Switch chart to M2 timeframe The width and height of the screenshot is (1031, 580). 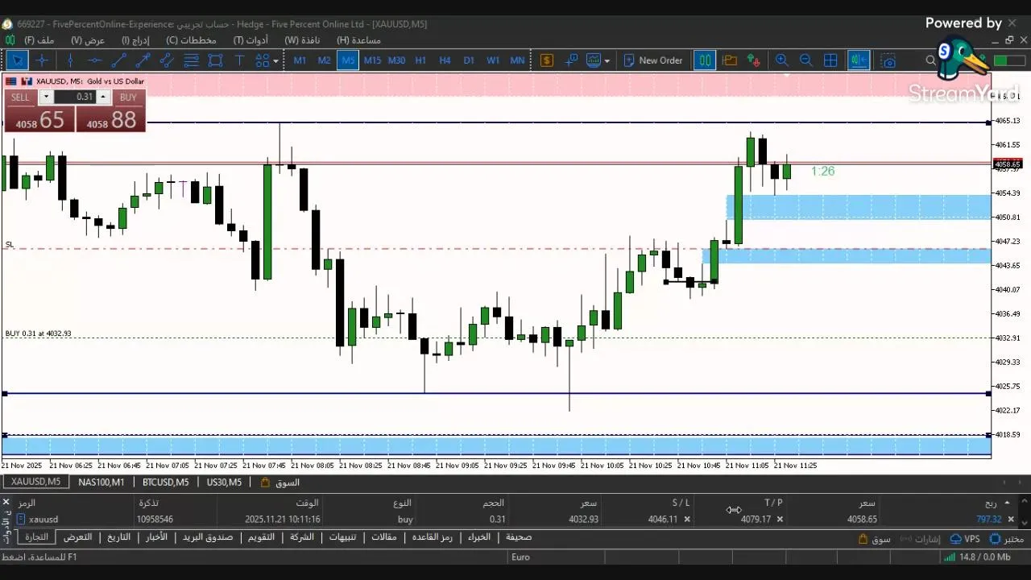(324, 60)
